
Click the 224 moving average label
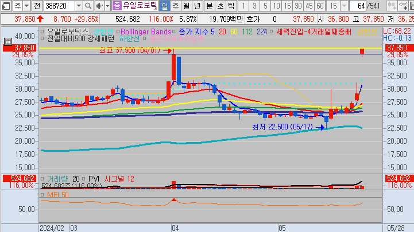coord(262,32)
